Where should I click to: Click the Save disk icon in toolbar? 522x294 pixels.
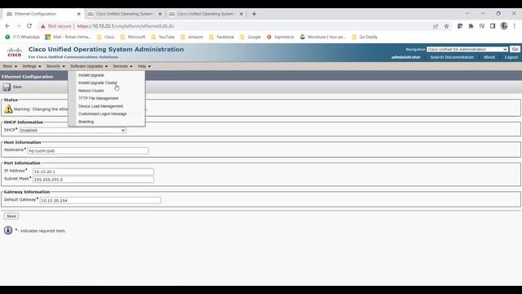[x=7, y=87]
